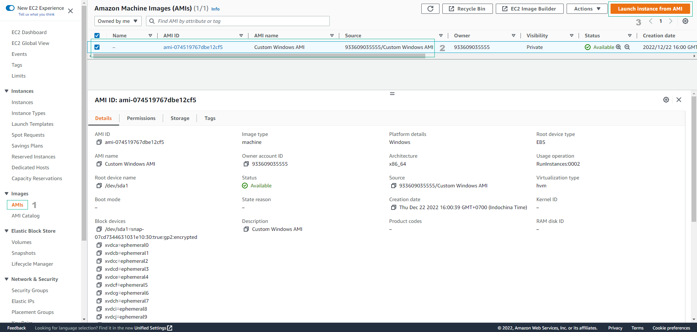Open details panel settings gear icon
The width and height of the screenshot is (697, 332).
point(666,100)
